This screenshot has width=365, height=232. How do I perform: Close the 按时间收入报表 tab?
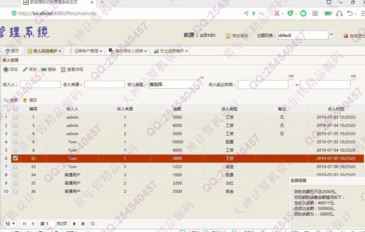pos(146,51)
